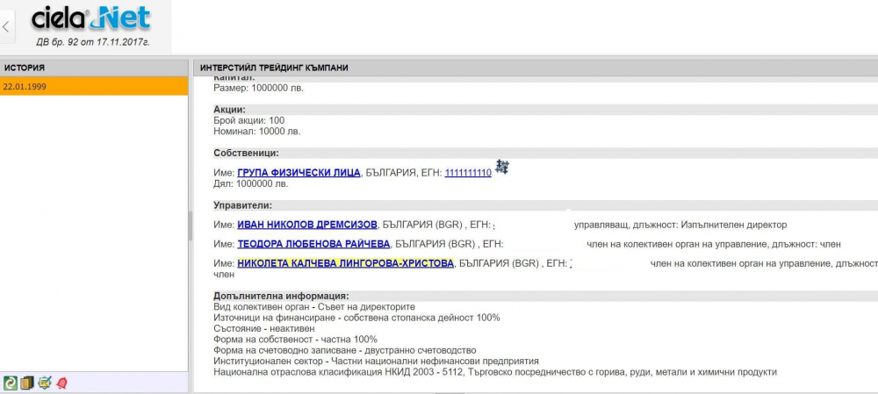
Task: Click 'длъжност: Изпълнителен директор' text
Action: click(x=709, y=225)
